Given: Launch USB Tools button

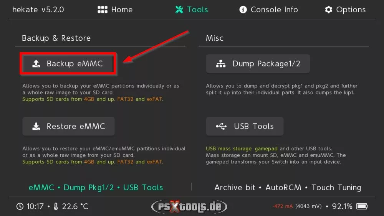Looking at the screenshot, I should click(245, 127).
